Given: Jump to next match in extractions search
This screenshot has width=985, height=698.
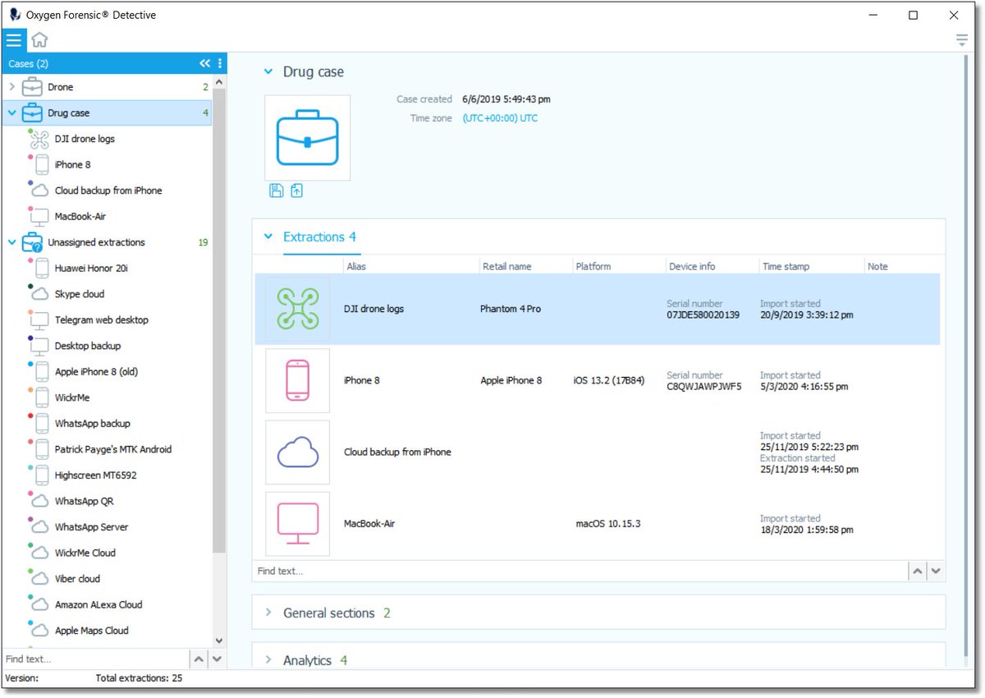Looking at the screenshot, I should 934,571.
